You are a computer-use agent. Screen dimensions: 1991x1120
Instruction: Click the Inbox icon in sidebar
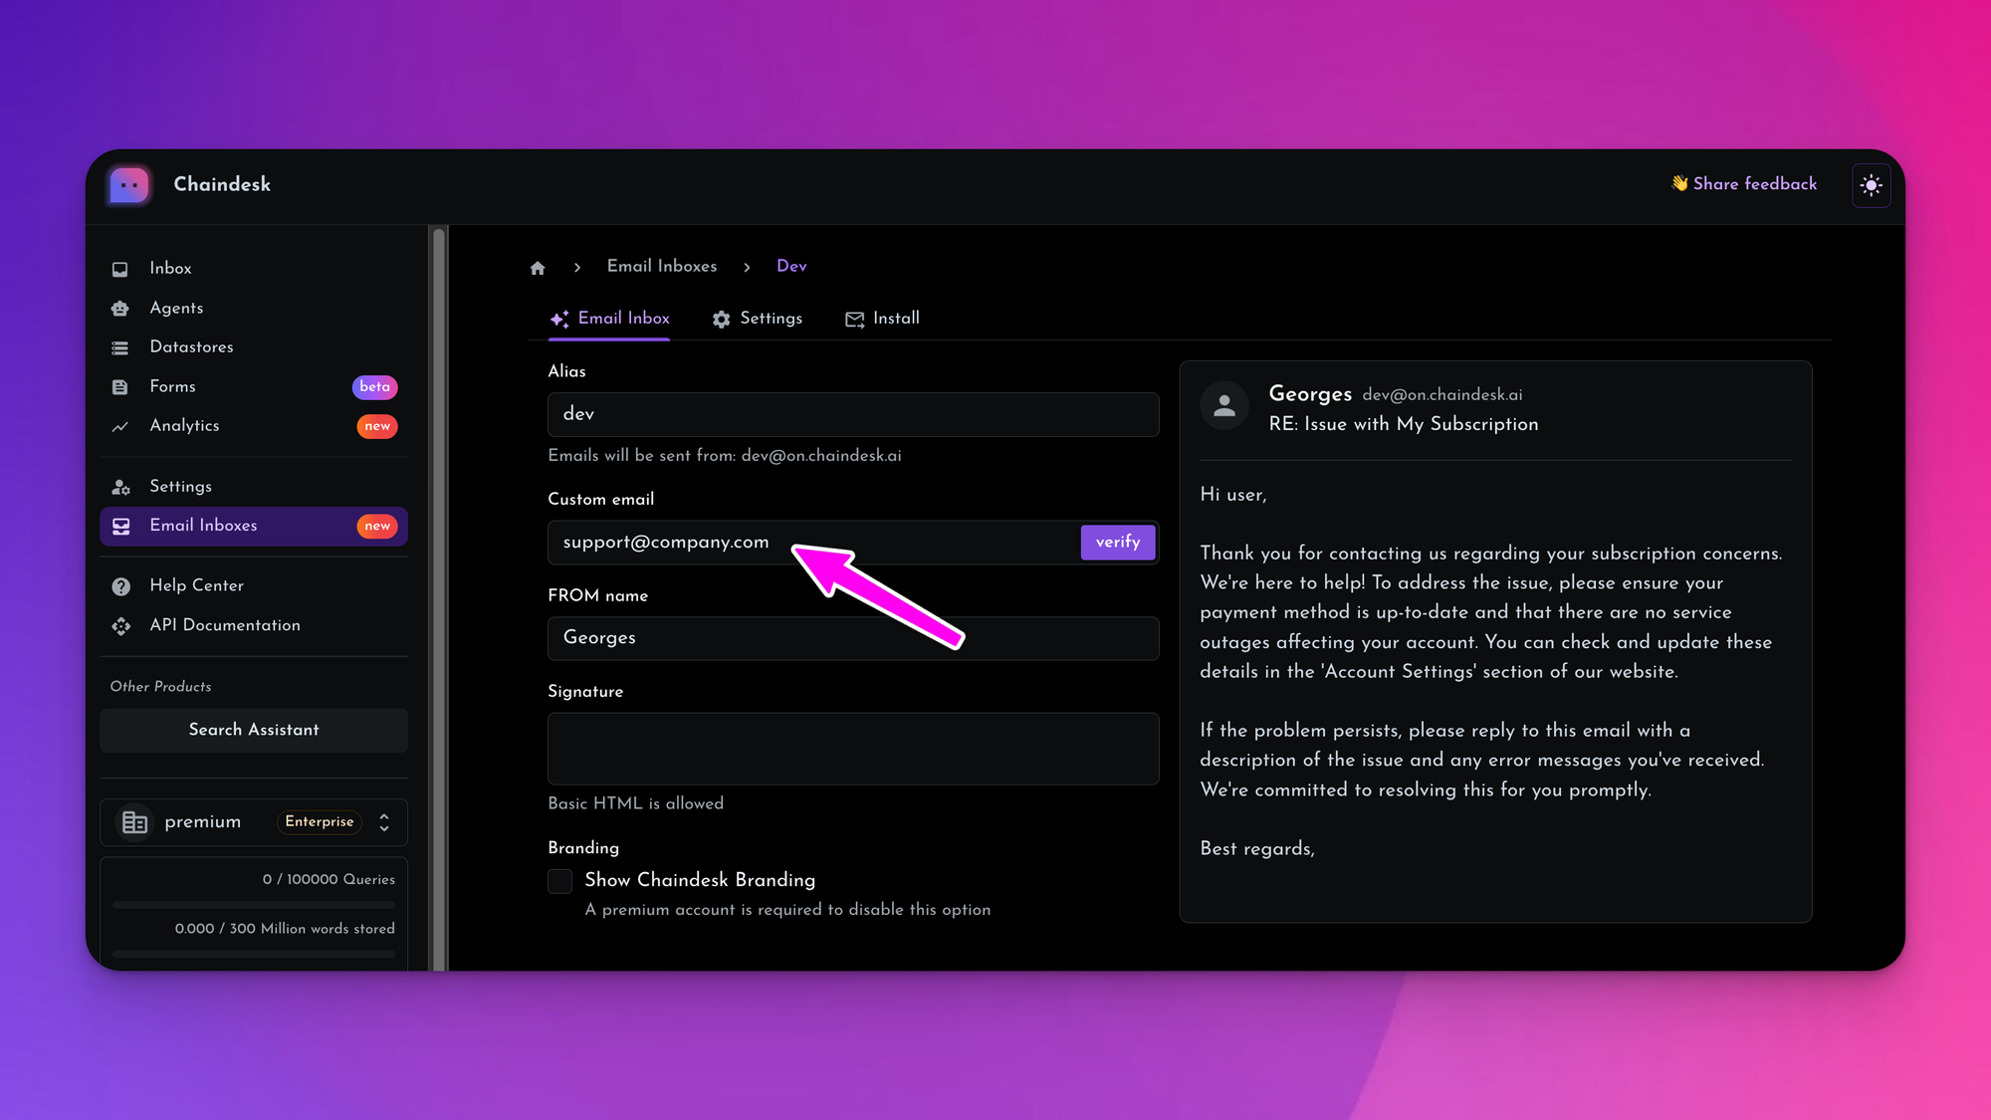[x=120, y=268]
